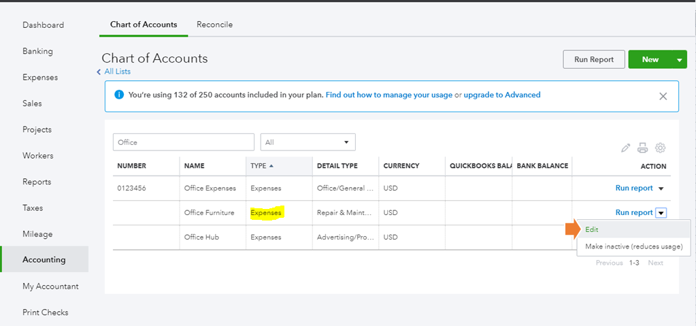Click the USD currency cell for Office Hub

pos(391,237)
